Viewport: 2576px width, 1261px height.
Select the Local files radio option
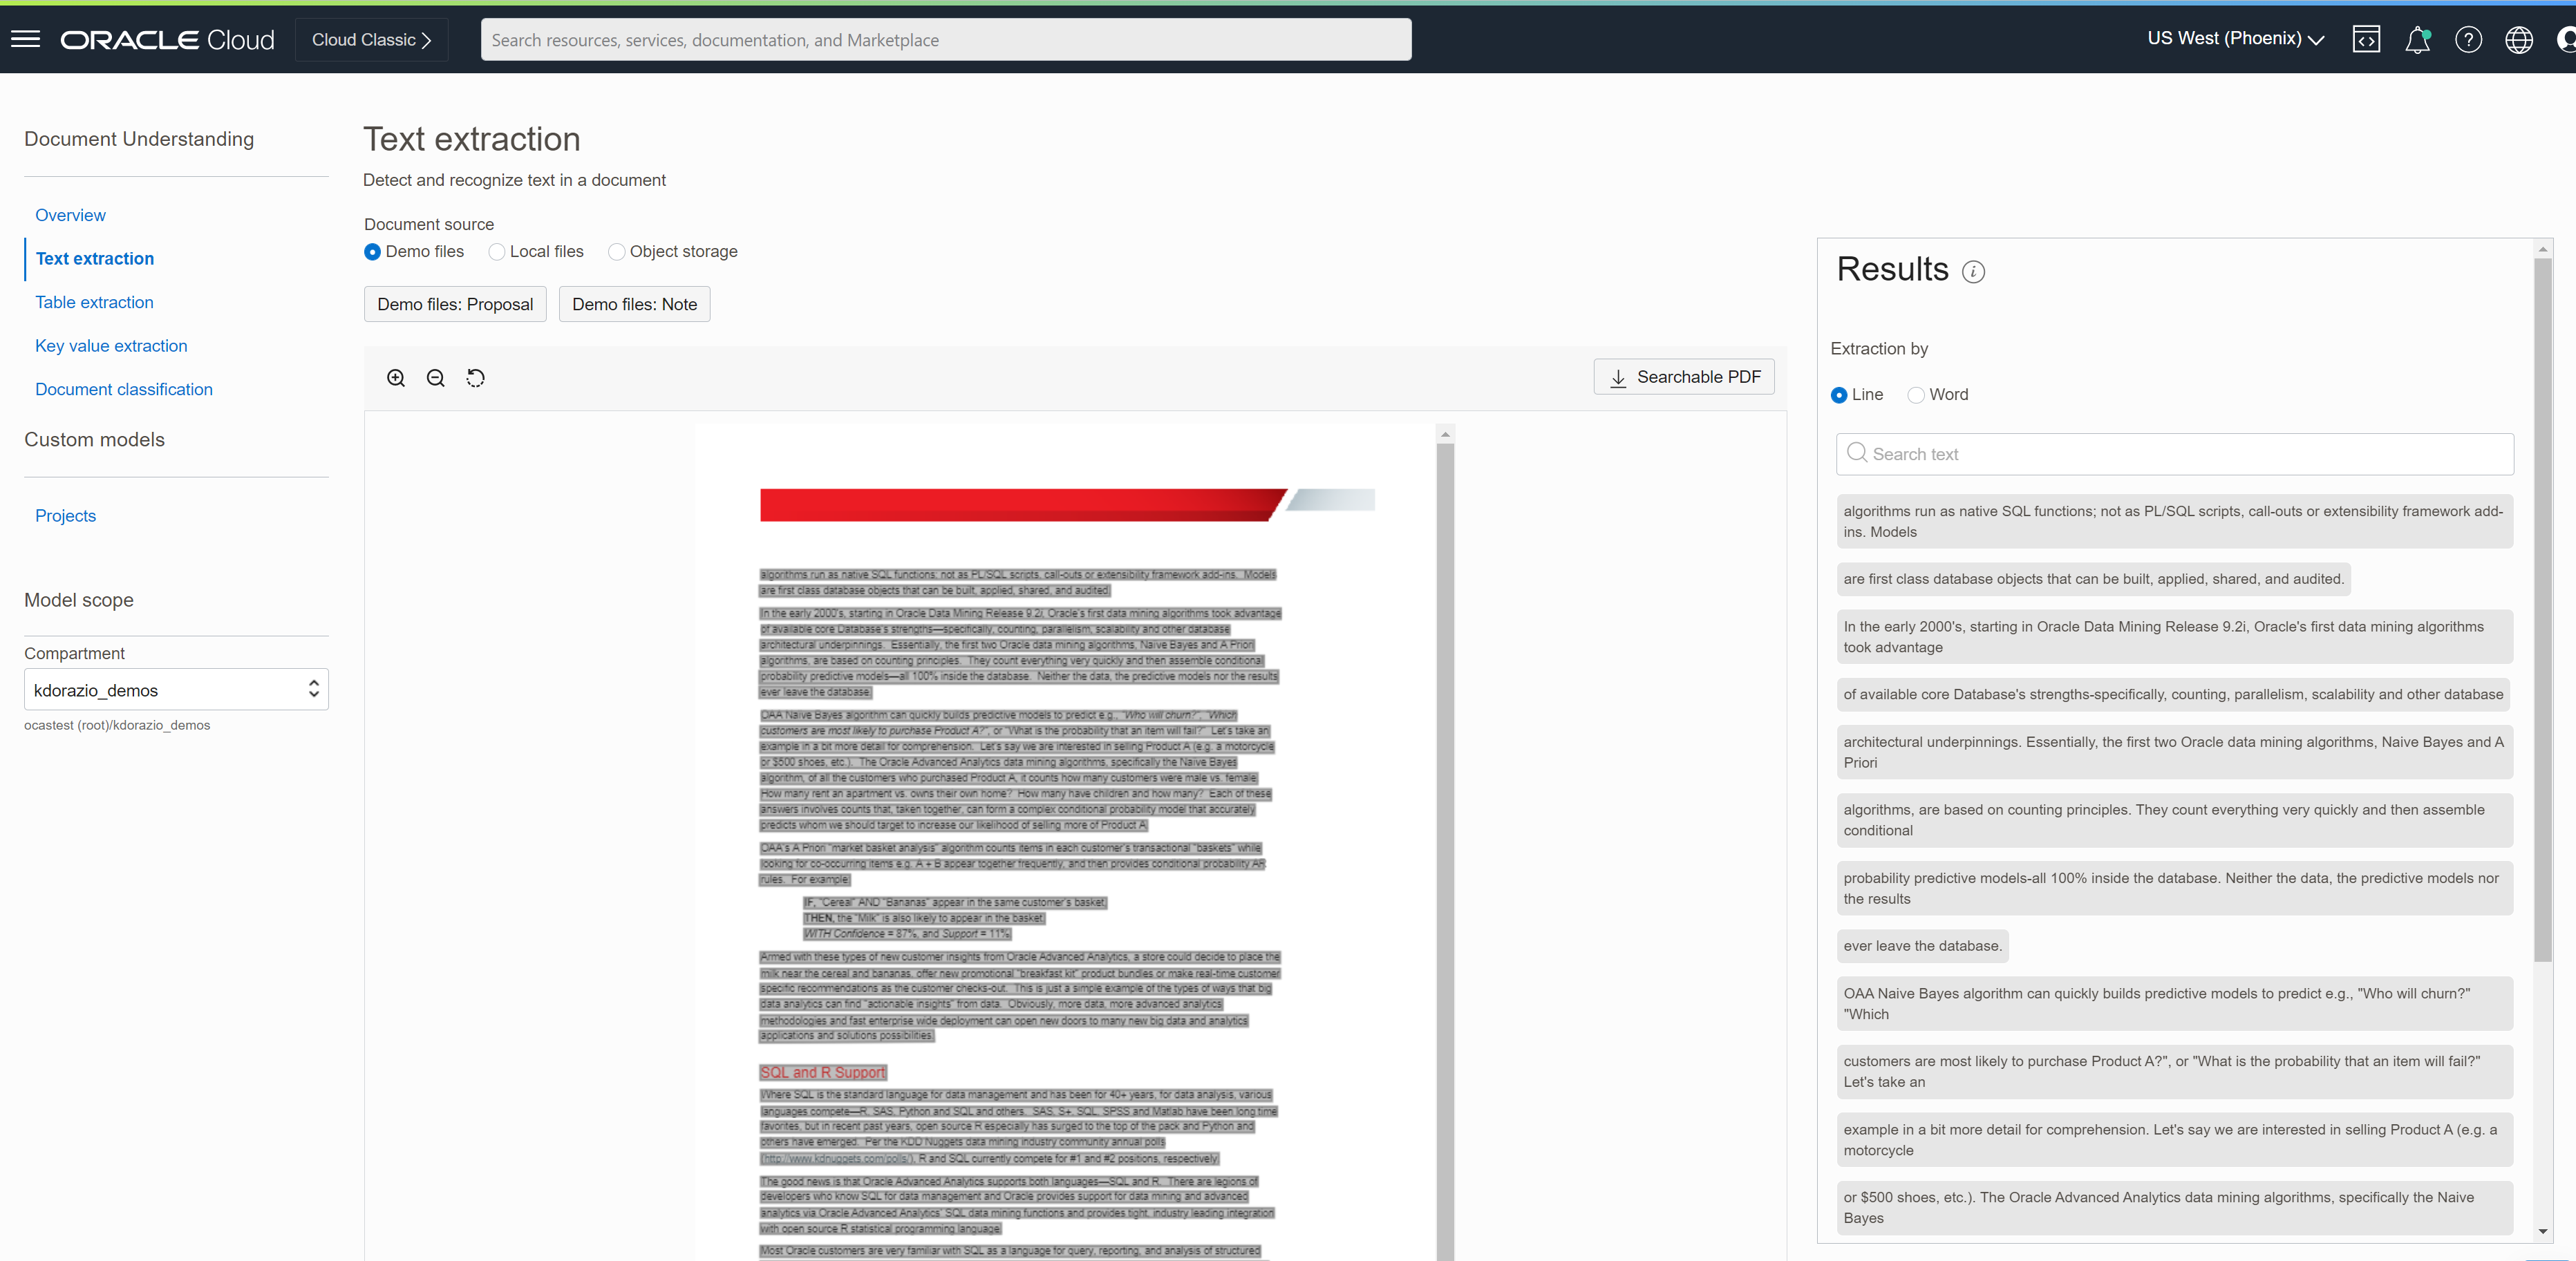pyautogui.click(x=497, y=252)
